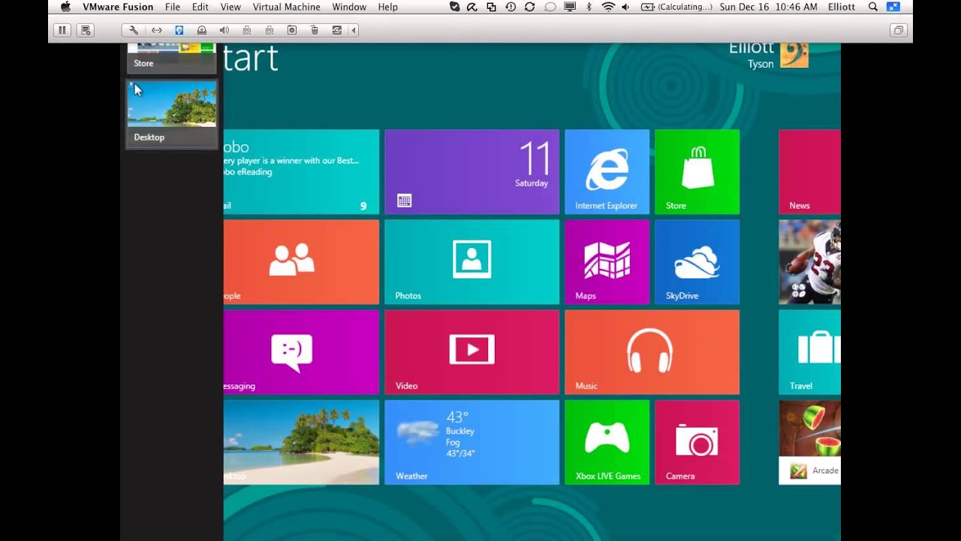Open the File menu
Image resolution: width=961 pixels, height=541 pixels.
tap(173, 7)
